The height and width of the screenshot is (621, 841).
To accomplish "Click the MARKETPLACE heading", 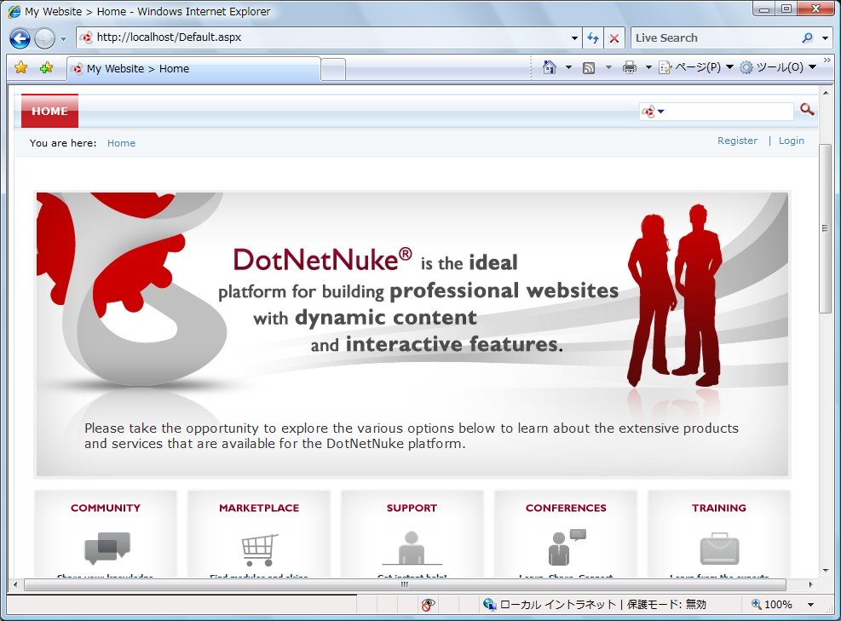I will [259, 508].
